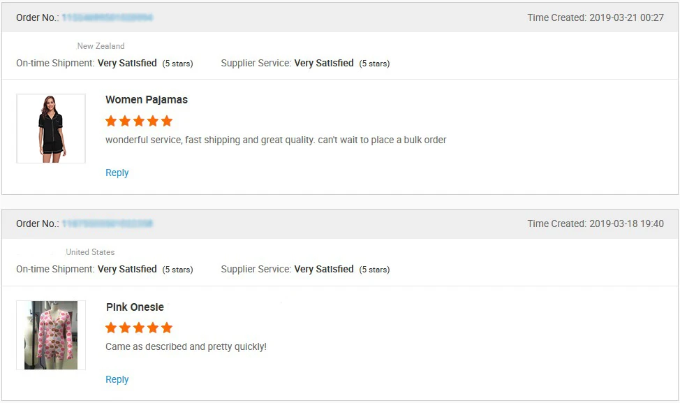The width and height of the screenshot is (680, 403).
Task: Click the 2019-03-21 00:27 time created text
Action: tap(626, 17)
